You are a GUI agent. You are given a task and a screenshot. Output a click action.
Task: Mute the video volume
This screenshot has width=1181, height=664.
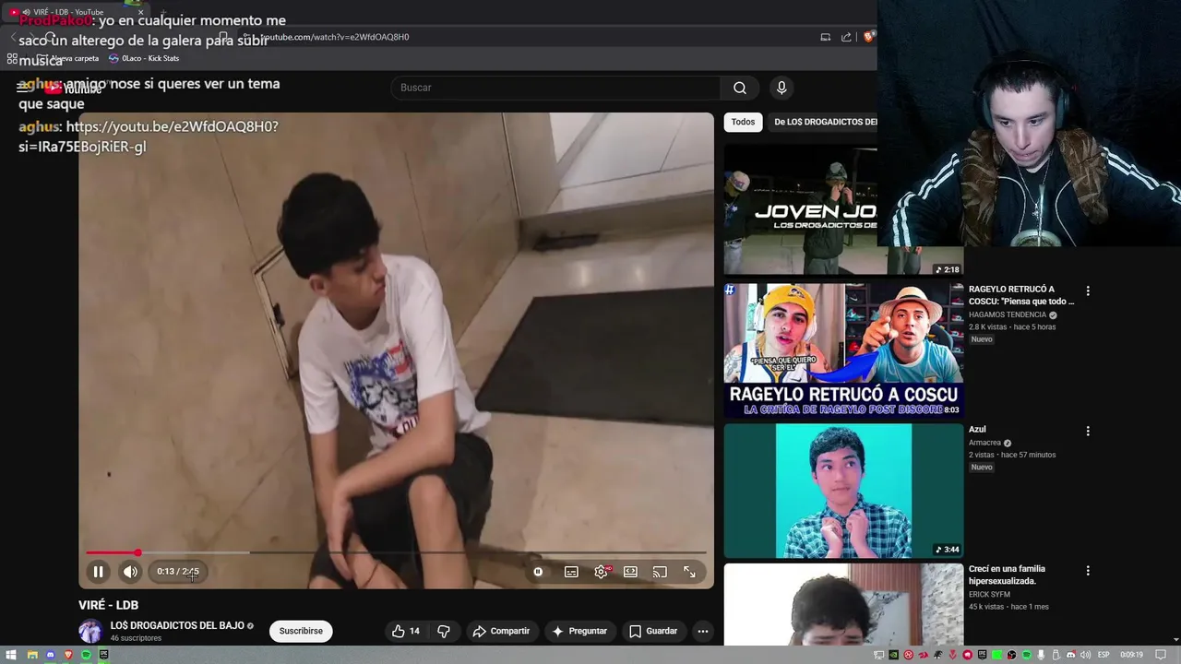130,572
